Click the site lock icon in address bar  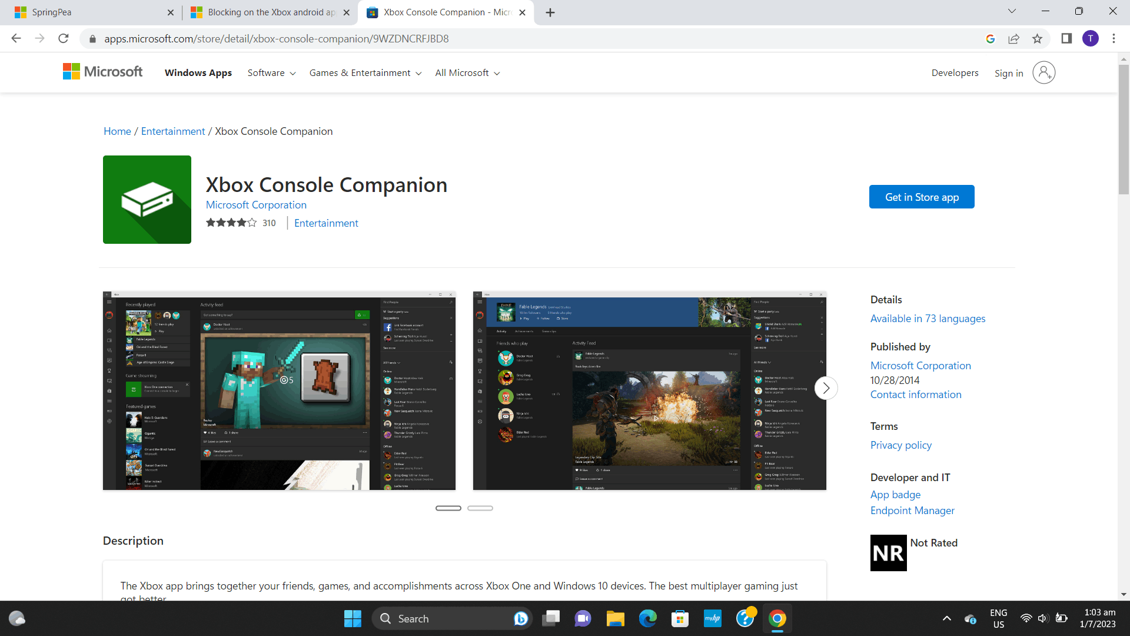pyautogui.click(x=92, y=39)
